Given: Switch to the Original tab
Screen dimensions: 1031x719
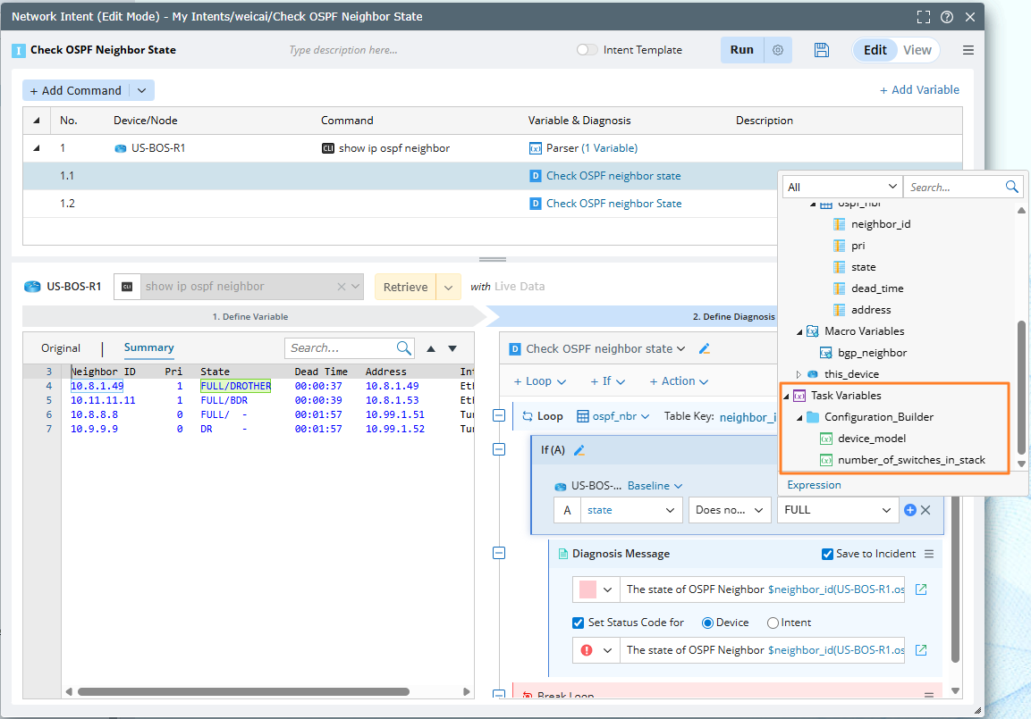Looking at the screenshot, I should [61, 348].
